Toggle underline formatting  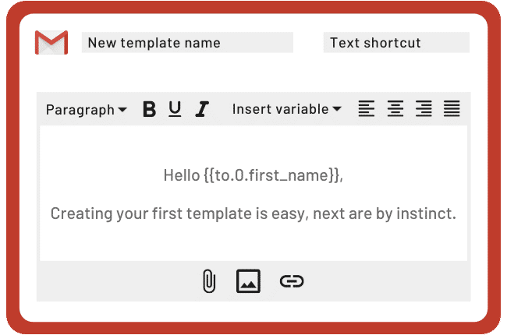(x=175, y=109)
